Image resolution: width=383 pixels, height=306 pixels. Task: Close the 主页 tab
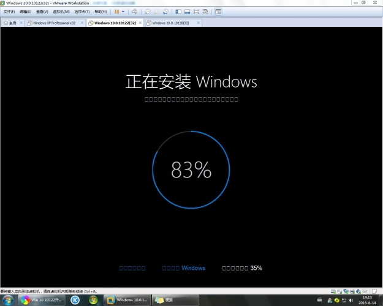(x=21, y=23)
